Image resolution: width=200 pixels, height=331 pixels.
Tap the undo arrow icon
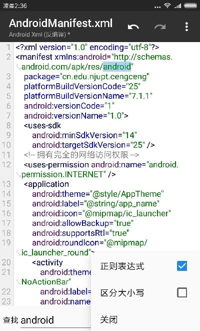point(133,27)
